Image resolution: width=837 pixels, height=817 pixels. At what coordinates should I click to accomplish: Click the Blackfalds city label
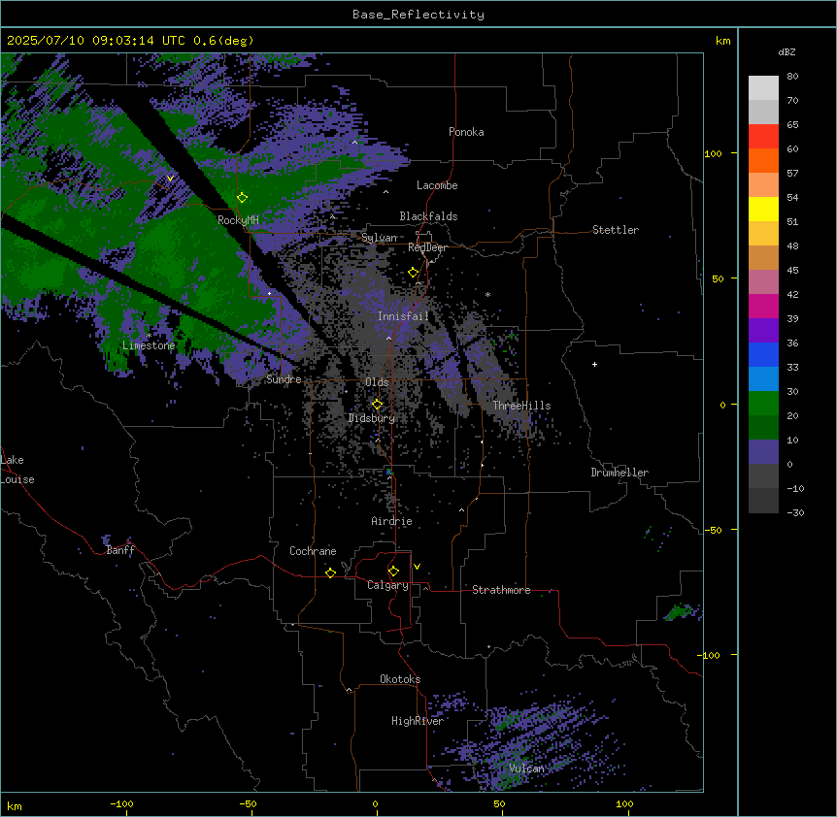point(428,216)
